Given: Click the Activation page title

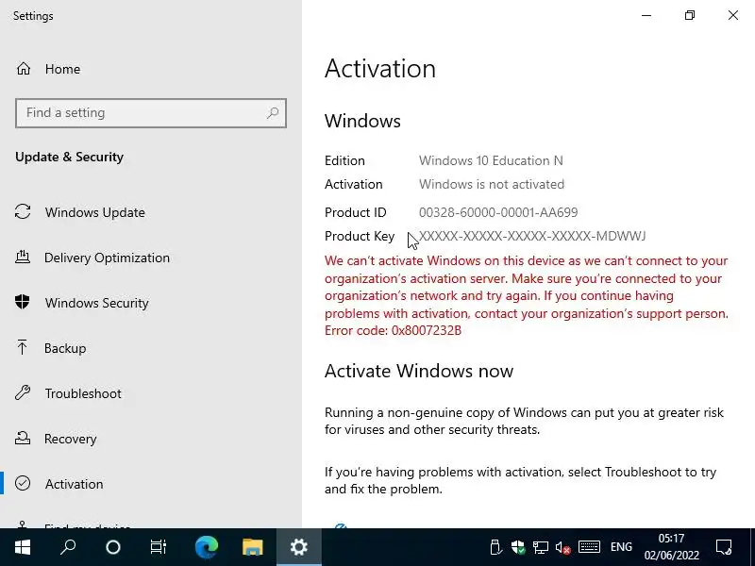Looking at the screenshot, I should pyautogui.click(x=380, y=68).
